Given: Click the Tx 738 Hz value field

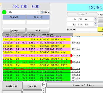Looking at the screenshot, I should tap(81, 20).
